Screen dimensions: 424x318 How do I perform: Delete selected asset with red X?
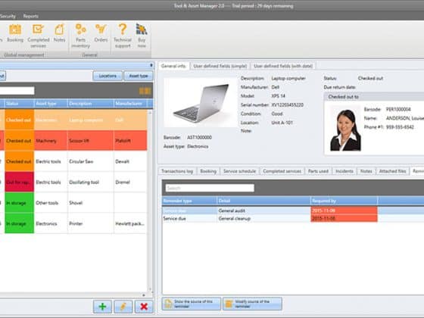(144, 307)
